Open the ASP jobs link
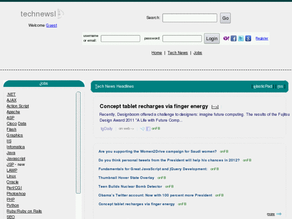 coord(10,118)
